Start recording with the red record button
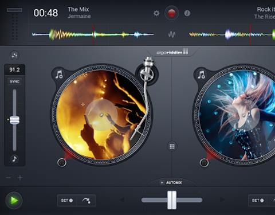Screen dimensions: 275x215 click(171, 13)
